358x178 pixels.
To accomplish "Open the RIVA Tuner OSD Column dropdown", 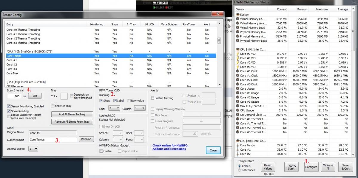I will pyautogui.click(x=140, y=108).
